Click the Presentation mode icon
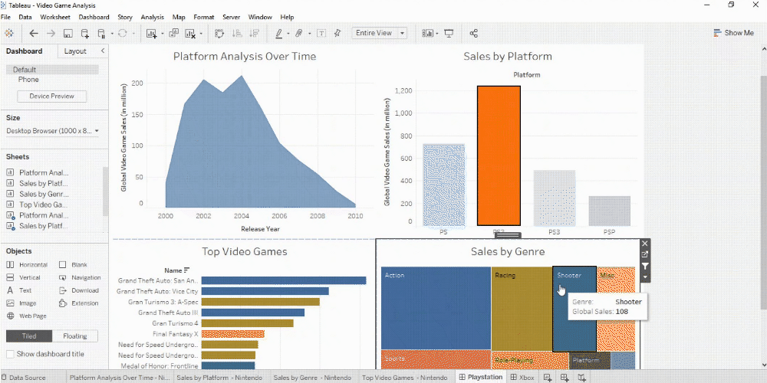767x383 pixels. pyautogui.click(x=449, y=33)
